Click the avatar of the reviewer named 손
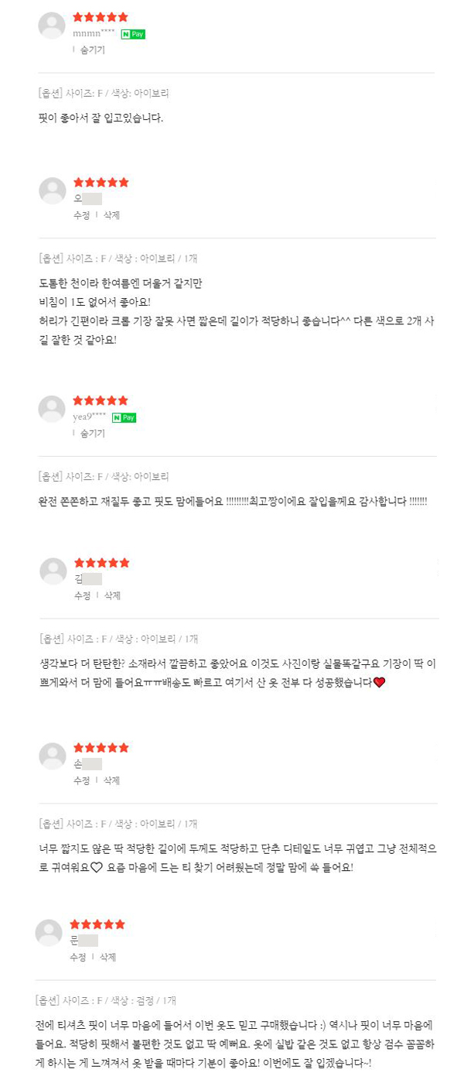This screenshot has width=464, height=1090. 53,756
